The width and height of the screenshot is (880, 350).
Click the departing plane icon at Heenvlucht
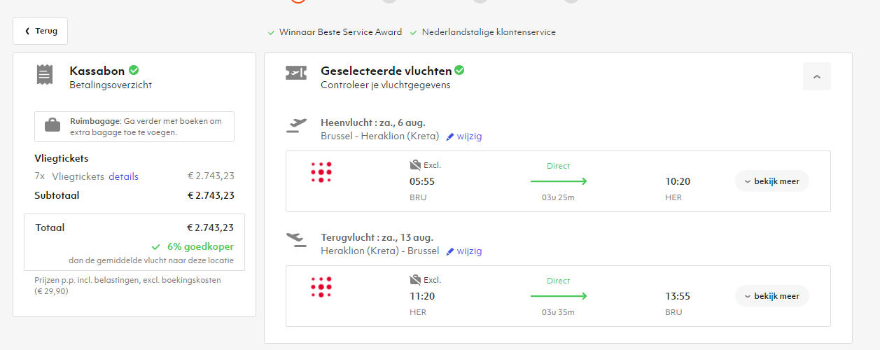[298, 125]
